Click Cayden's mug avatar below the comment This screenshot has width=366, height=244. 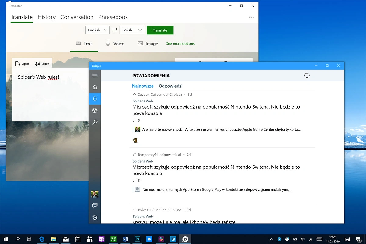pyautogui.click(x=135, y=140)
